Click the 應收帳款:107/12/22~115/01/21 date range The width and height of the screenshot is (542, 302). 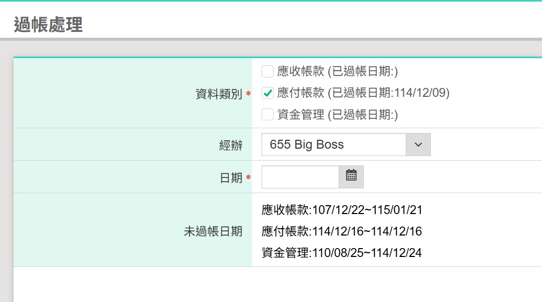(x=342, y=210)
